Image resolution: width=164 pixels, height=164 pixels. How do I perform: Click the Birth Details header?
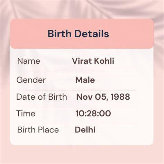[x=78, y=34]
